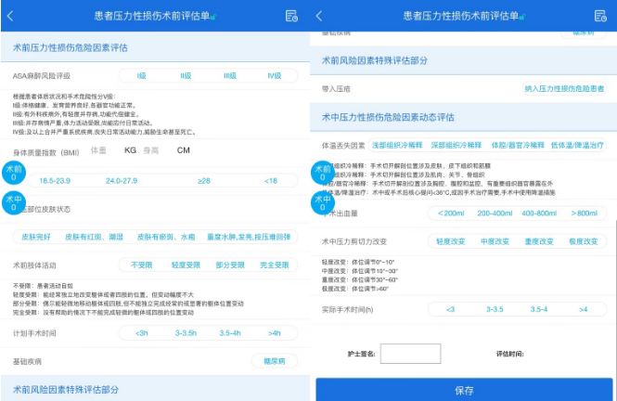Choose 3.5-4 for 实际手术时间(h)
The width and height of the screenshot is (617, 401).
(x=539, y=309)
